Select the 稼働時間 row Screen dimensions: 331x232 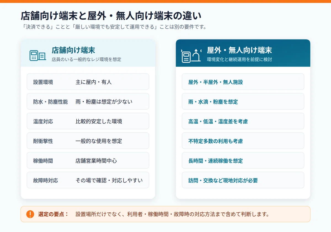88,160
